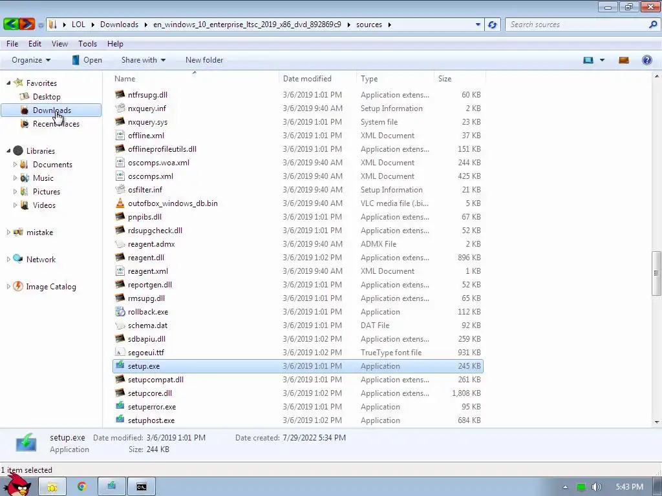Click the Angry Birds Start button

click(x=17, y=486)
